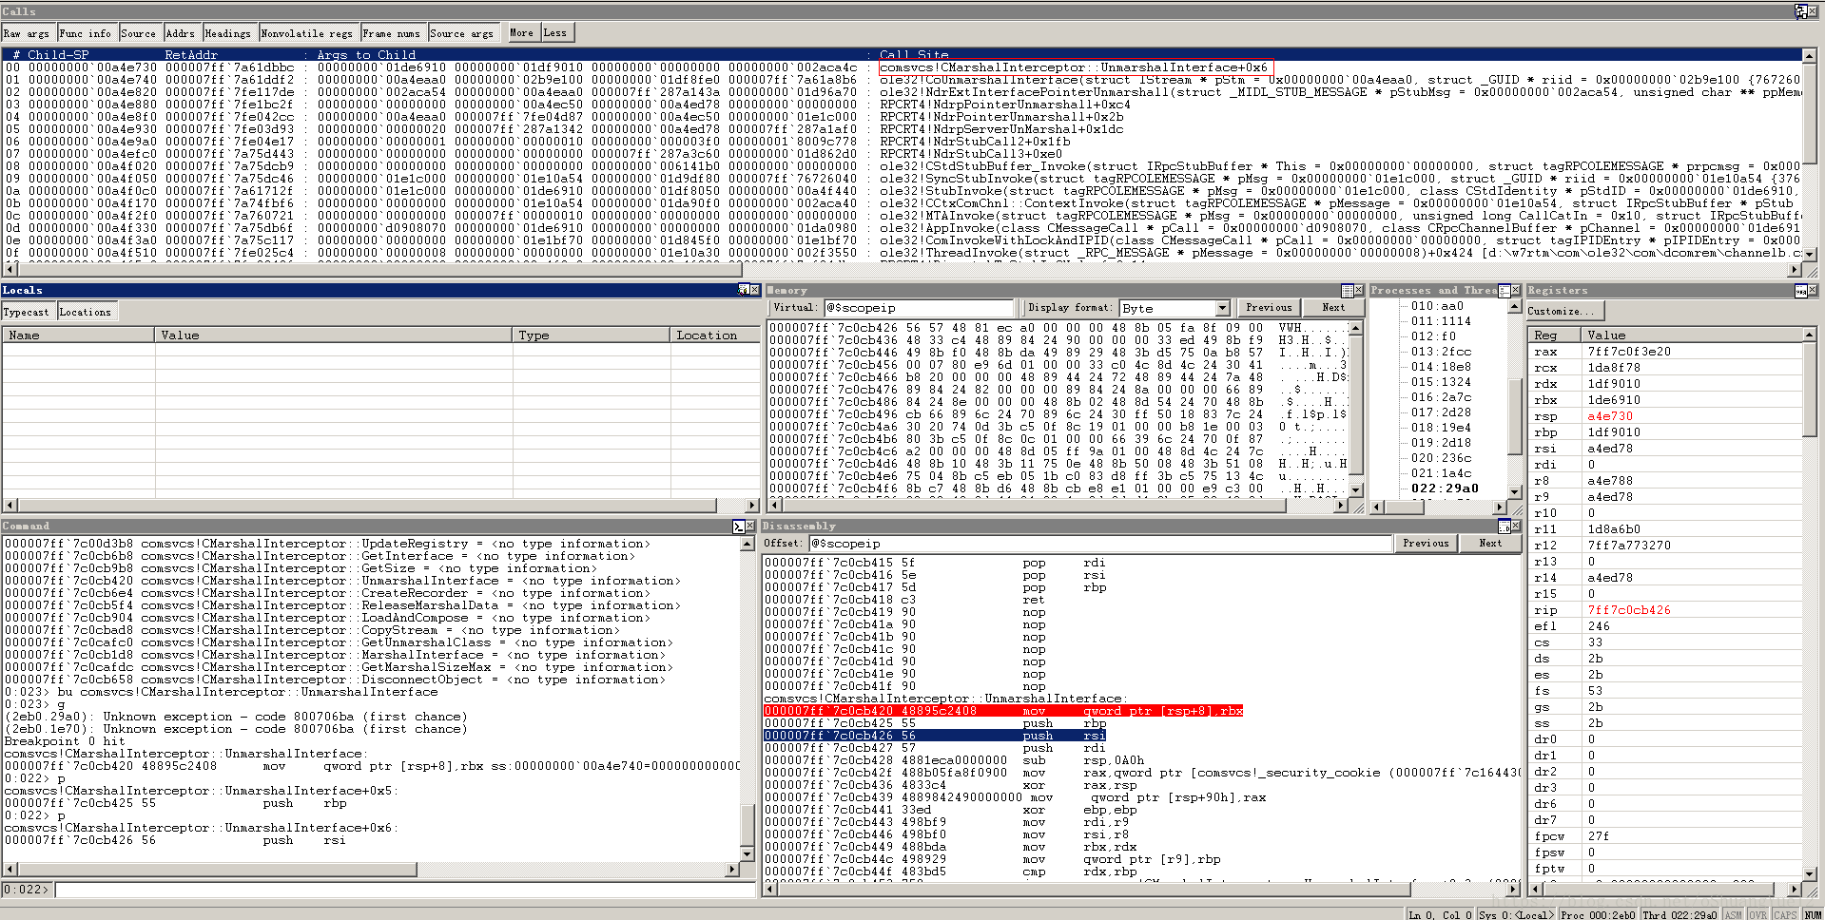Toggle Source args in Calls toolbar

coord(462,33)
